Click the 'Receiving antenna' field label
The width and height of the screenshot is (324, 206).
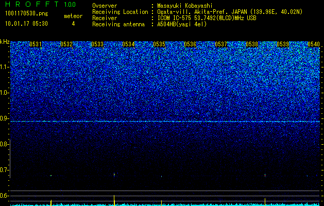pos(118,24)
